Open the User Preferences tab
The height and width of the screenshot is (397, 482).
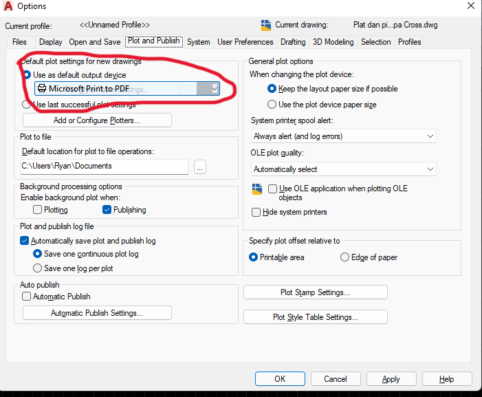[245, 42]
